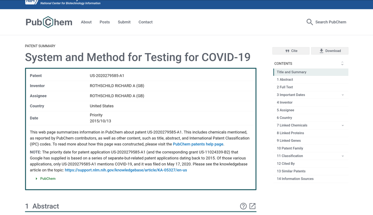The width and height of the screenshot is (373, 215).
Task: Click the magnifying glass search icon
Action: [309, 22]
